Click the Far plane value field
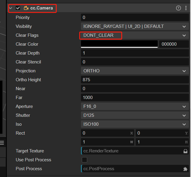 click(135, 98)
